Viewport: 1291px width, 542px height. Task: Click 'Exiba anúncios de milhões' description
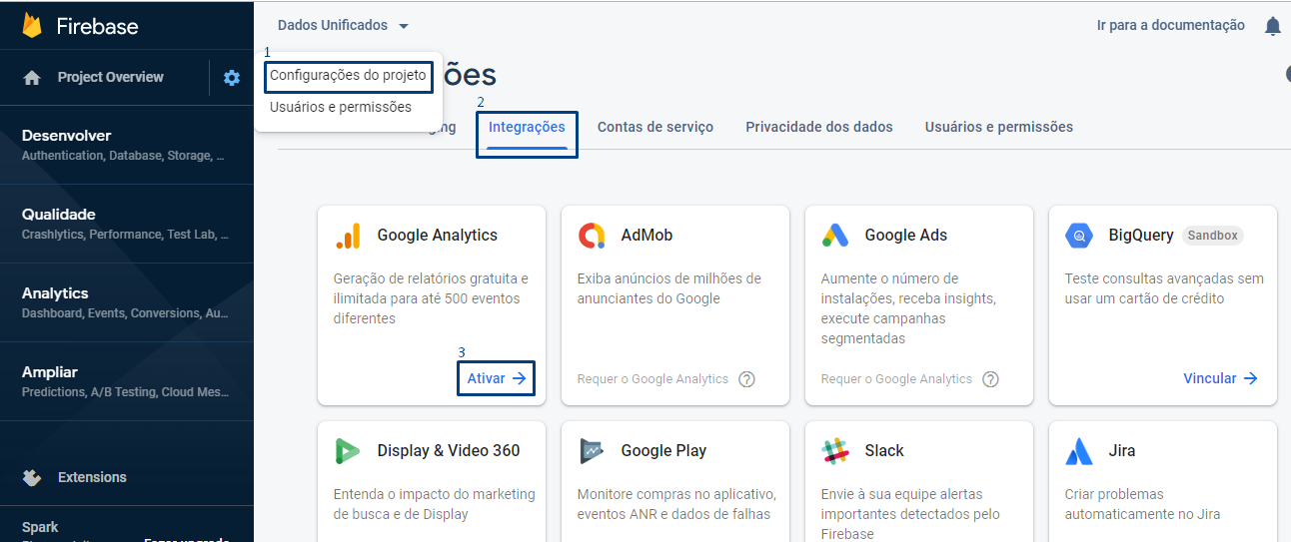pyautogui.click(x=668, y=288)
